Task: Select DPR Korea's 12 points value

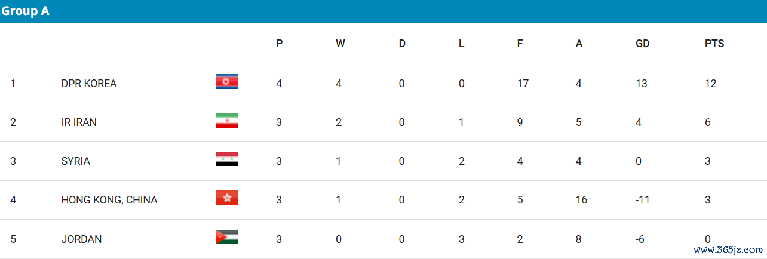Action: pyautogui.click(x=711, y=84)
